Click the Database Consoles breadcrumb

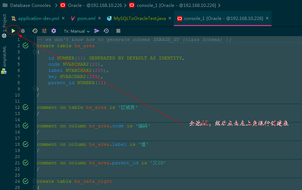[x=30, y=5]
